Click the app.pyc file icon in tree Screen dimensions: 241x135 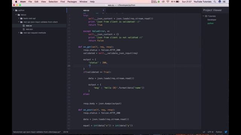tap(24, 29)
